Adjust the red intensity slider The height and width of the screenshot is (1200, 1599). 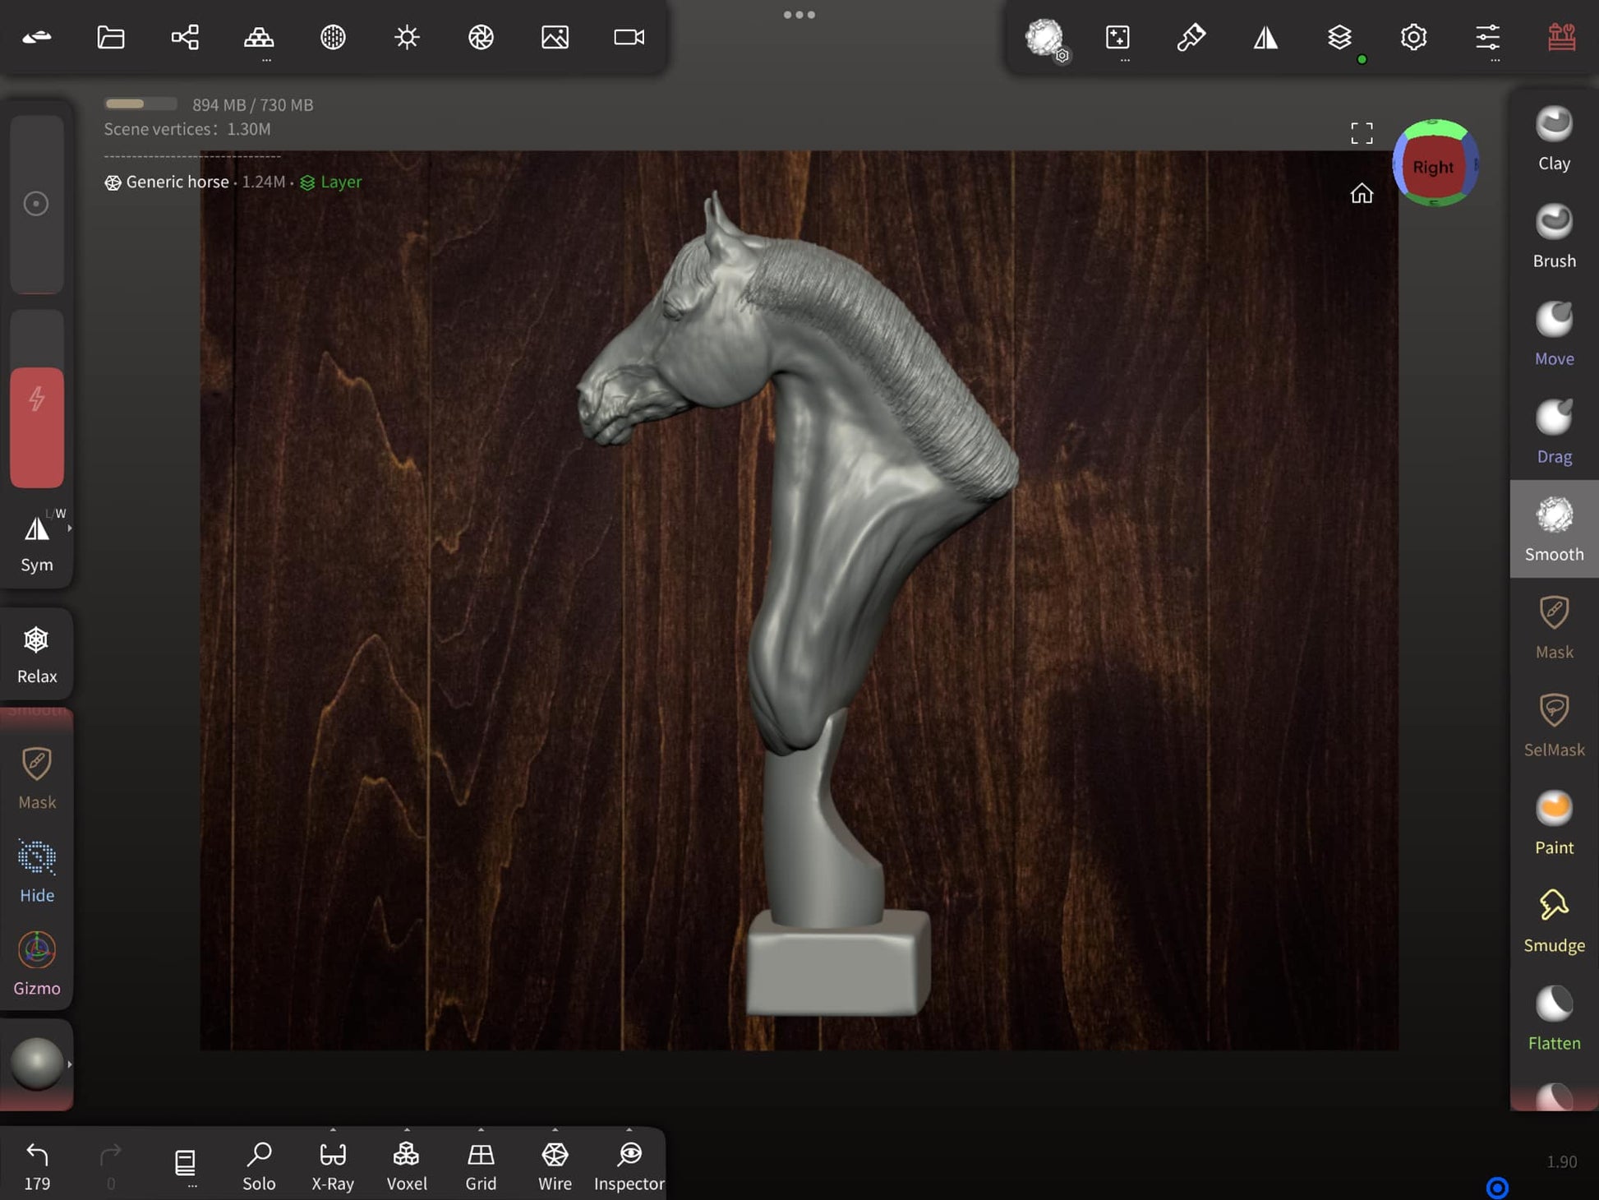(37, 427)
